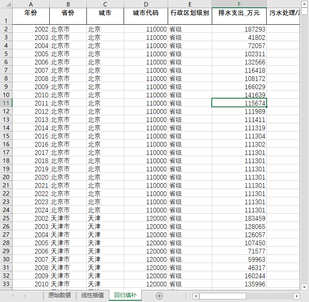This screenshot has width=309, height=302.
Task: Click cell with value 187293
Action: (239, 29)
